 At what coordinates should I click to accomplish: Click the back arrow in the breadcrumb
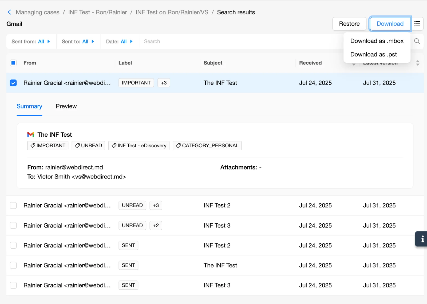coord(9,12)
